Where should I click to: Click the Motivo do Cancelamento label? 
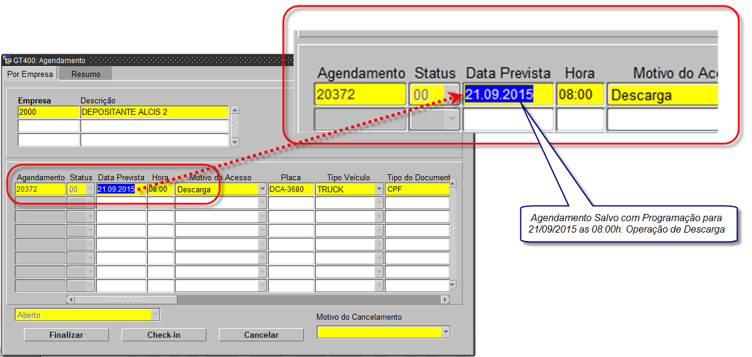pyautogui.click(x=359, y=317)
